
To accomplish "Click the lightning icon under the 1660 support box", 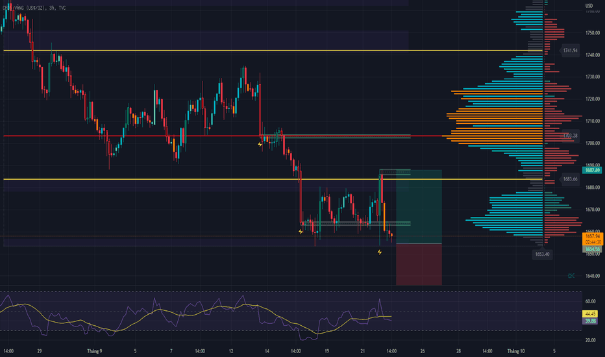I will [x=301, y=232].
